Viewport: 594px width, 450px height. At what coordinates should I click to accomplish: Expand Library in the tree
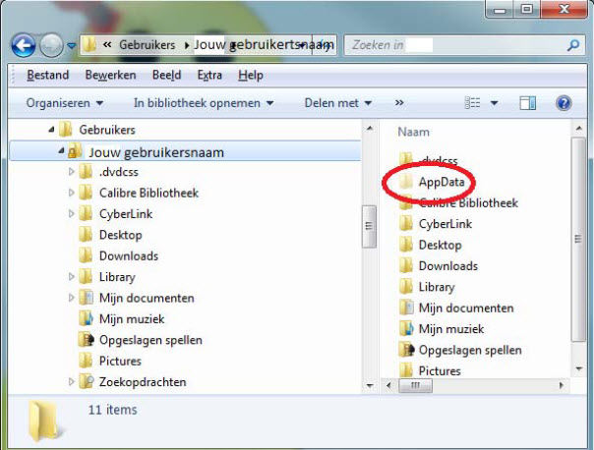tap(71, 277)
